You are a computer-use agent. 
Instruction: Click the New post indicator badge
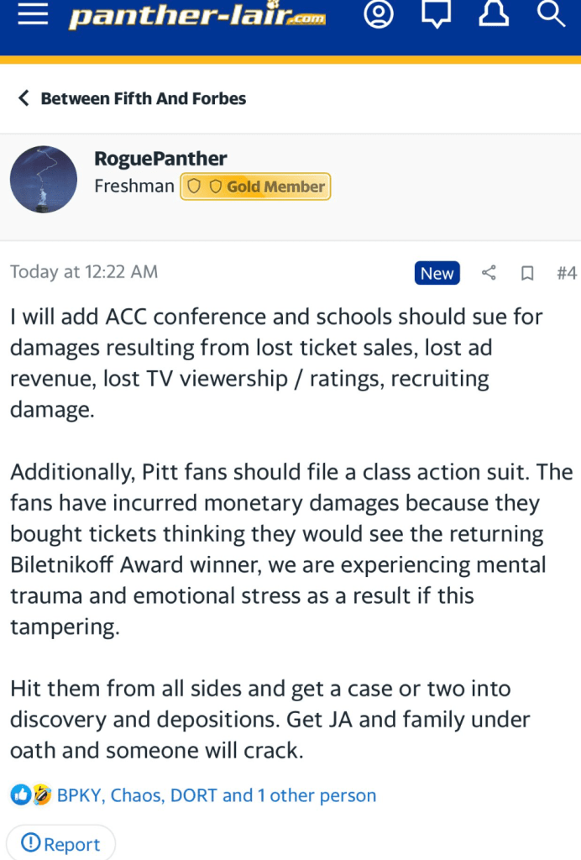click(437, 273)
